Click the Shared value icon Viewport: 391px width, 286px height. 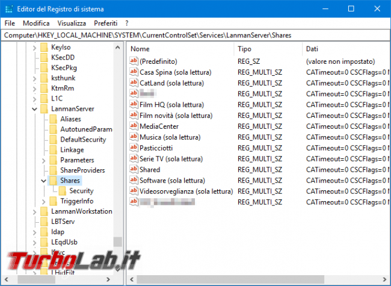134,169
